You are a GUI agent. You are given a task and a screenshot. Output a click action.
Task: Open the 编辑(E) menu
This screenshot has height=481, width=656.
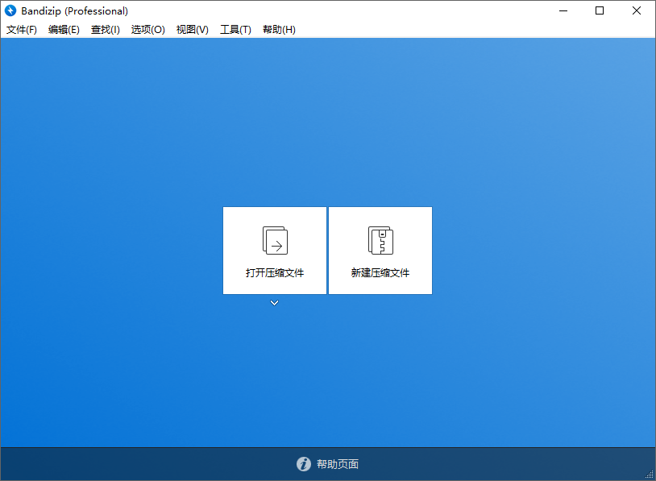63,29
